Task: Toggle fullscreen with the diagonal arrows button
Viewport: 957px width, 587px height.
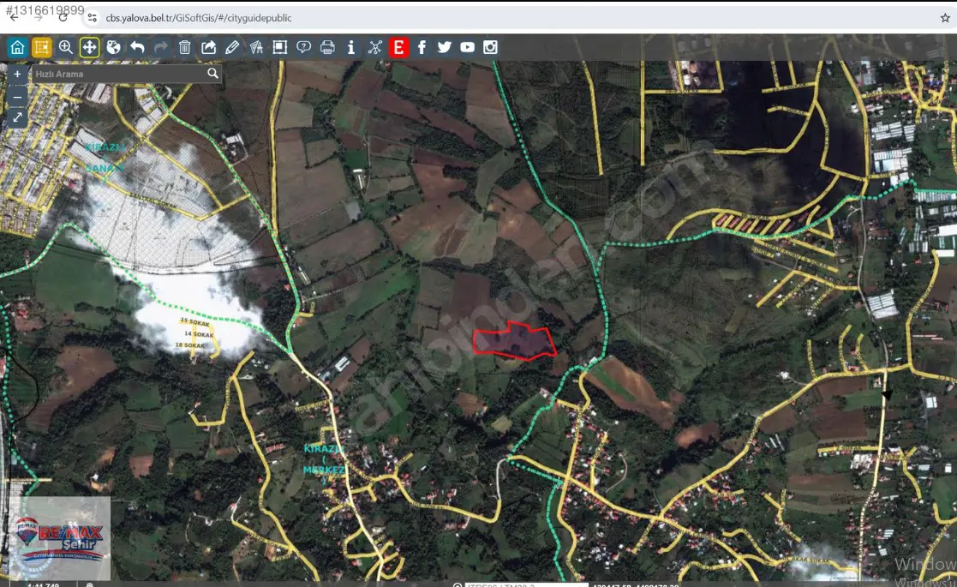Action: tap(17, 117)
